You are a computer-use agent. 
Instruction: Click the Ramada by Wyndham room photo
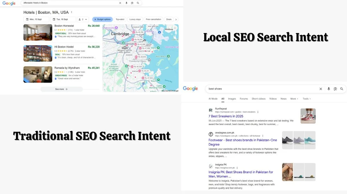coord(38,74)
